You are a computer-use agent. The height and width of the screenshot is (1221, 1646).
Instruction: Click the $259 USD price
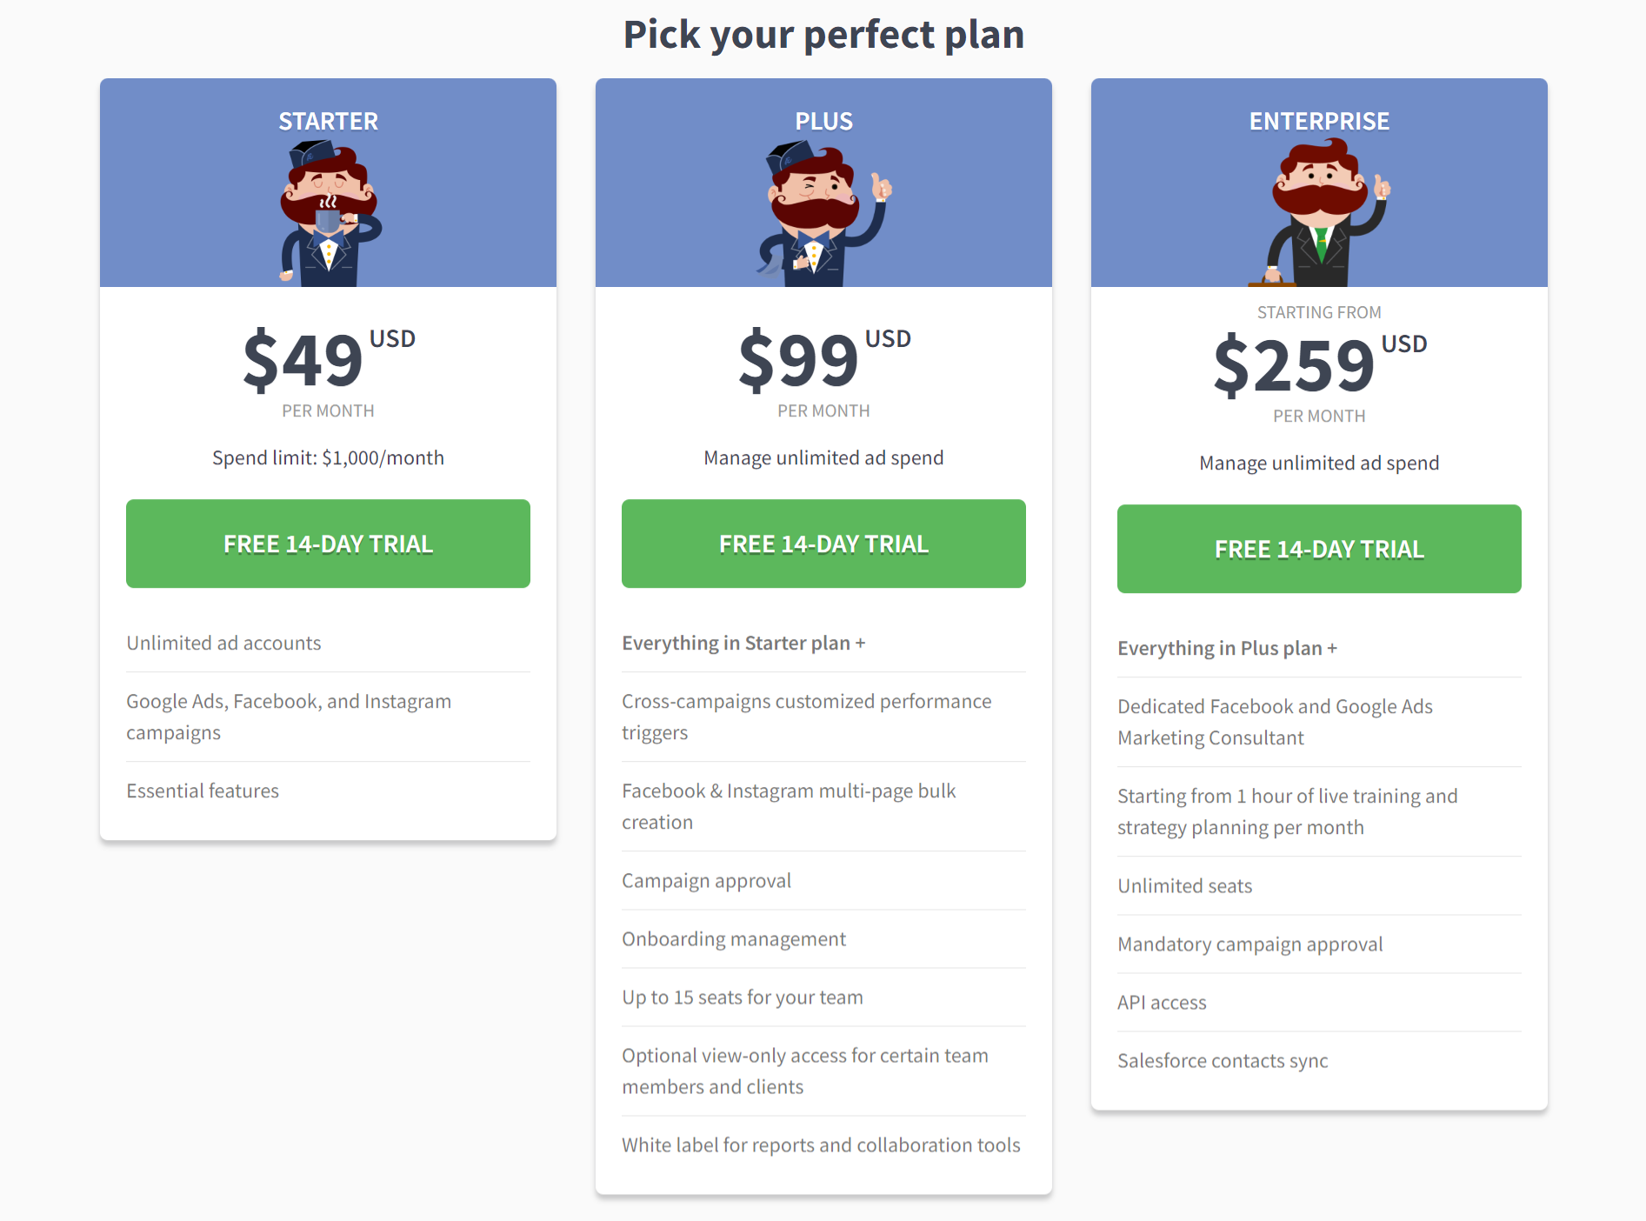(1319, 364)
